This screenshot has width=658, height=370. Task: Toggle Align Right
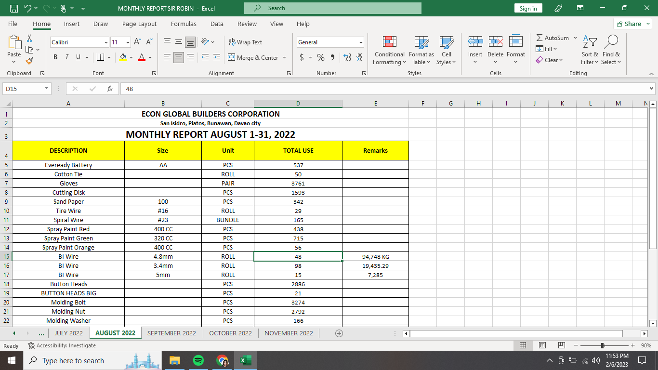click(x=190, y=57)
